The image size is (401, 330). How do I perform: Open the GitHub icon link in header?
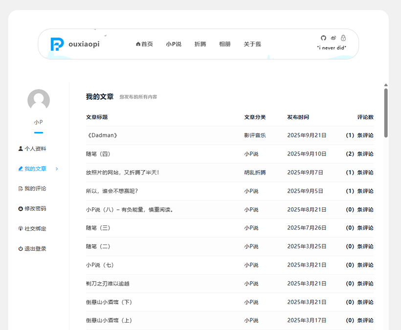pyautogui.click(x=323, y=38)
